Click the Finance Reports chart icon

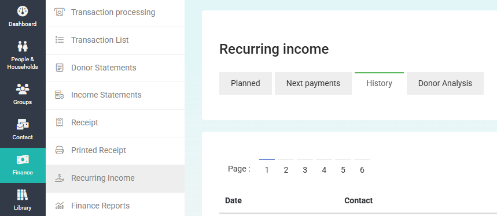point(59,206)
